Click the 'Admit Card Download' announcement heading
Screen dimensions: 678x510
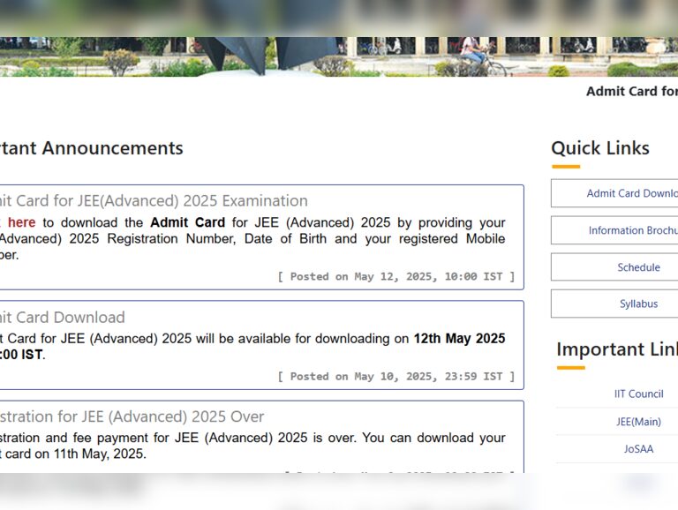pyautogui.click(x=63, y=318)
